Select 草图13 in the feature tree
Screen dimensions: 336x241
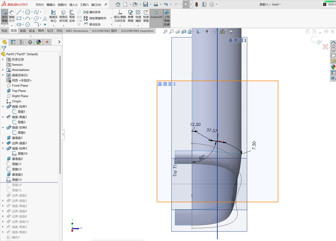(x=17, y=180)
